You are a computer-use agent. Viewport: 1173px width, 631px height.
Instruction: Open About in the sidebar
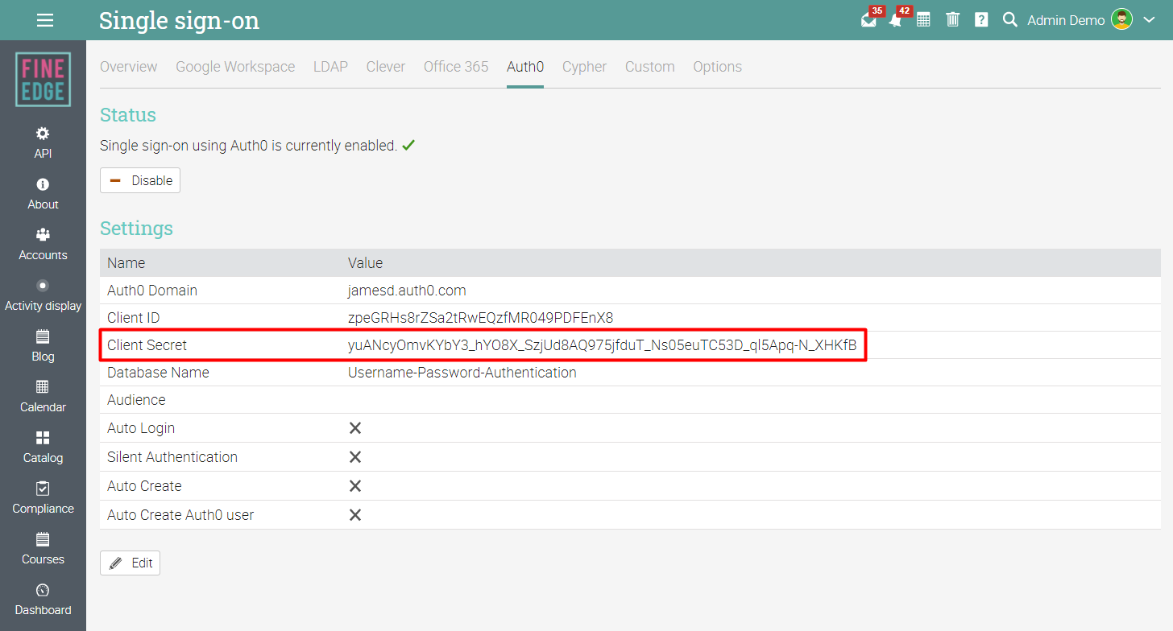click(x=43, y=193)
